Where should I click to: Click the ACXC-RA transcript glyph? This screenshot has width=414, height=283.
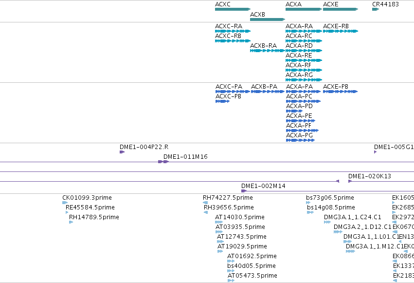pyautogui.click(x=233, y=31)
